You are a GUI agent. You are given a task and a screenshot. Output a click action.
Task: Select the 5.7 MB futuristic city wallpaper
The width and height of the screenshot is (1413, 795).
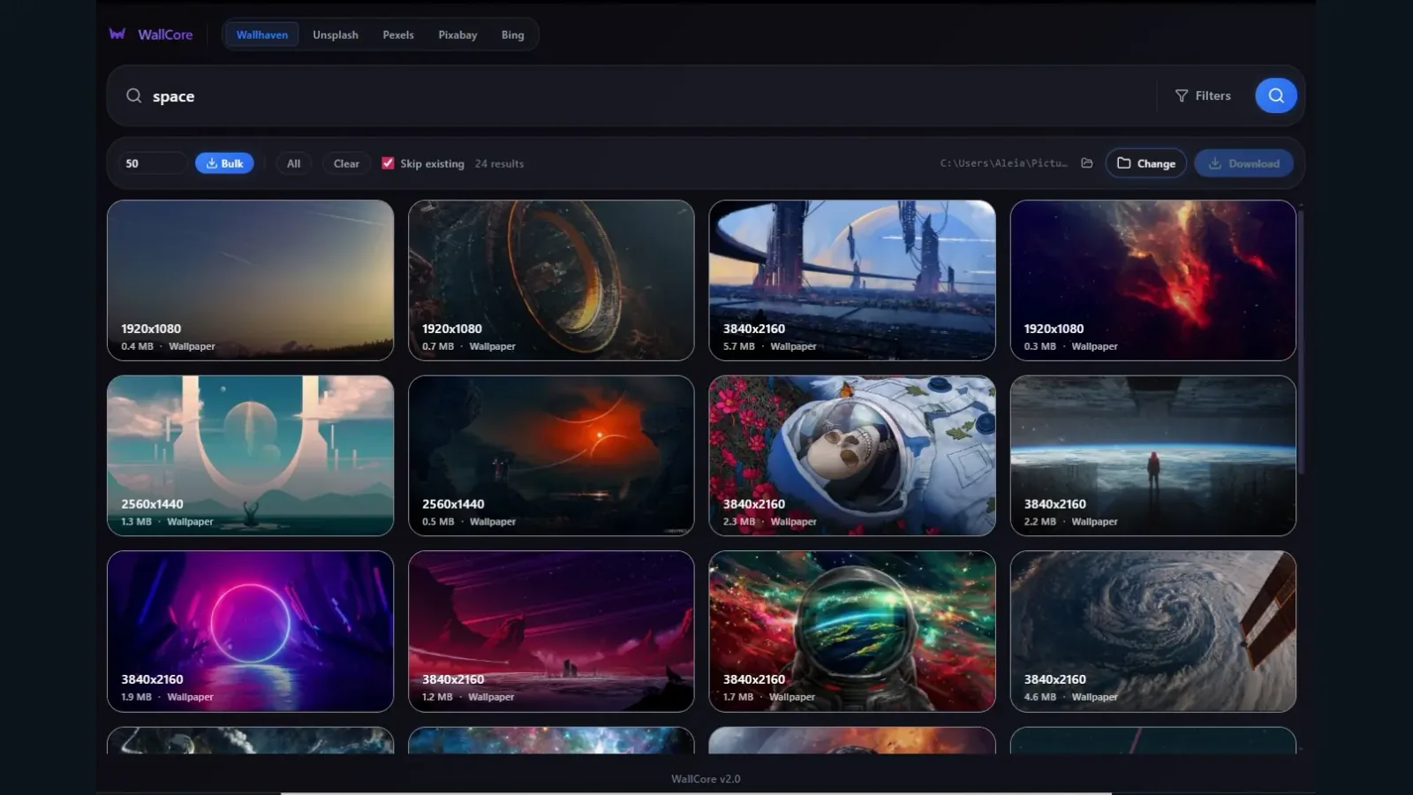(852, 280)
